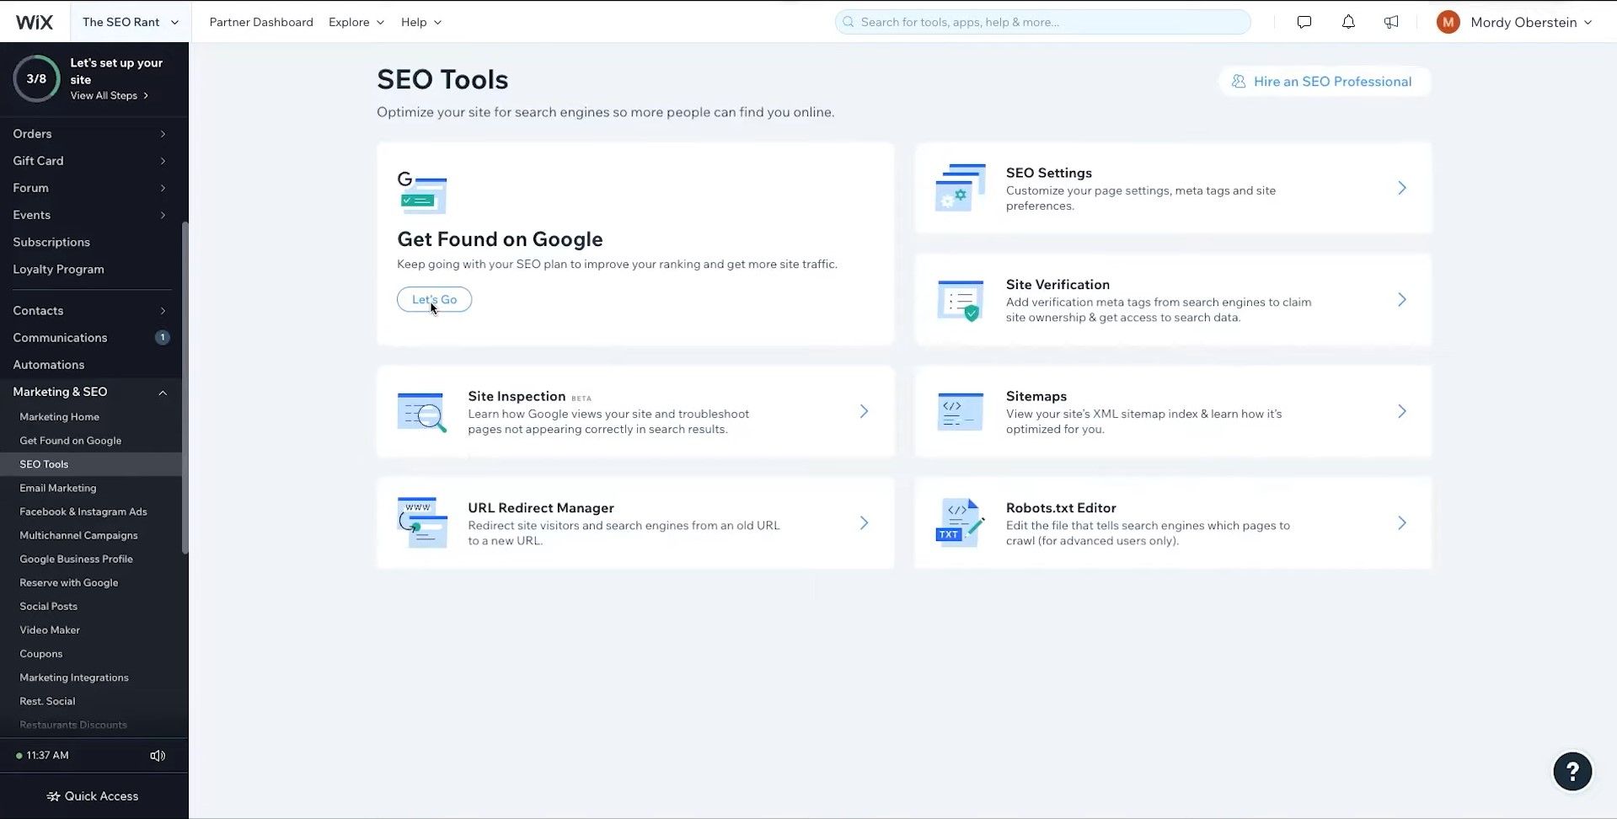Open the URL Redirect Manager card arrow

click(x=864, y=523)
